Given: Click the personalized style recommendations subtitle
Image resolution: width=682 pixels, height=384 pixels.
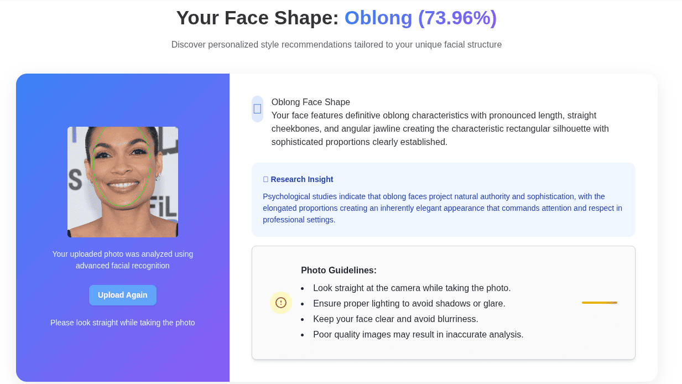Looking at the screenshot, I should (x=336, y=44).
